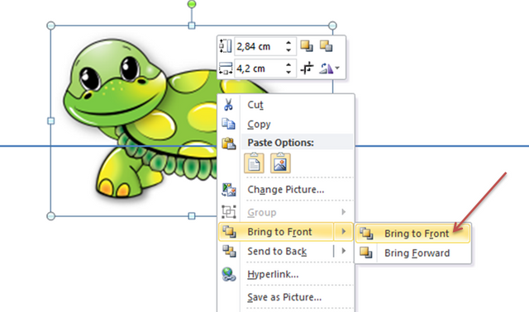Click the Cut scissors icon
Image resolution: width=529 pixels, height=312 pixels.
228,105
